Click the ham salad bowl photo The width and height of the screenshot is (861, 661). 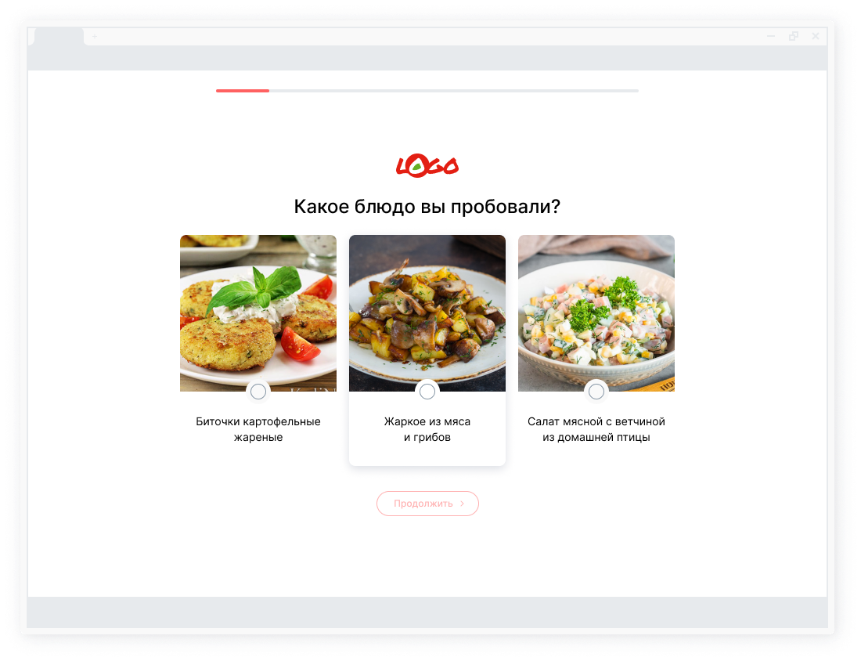pos(596,313)
